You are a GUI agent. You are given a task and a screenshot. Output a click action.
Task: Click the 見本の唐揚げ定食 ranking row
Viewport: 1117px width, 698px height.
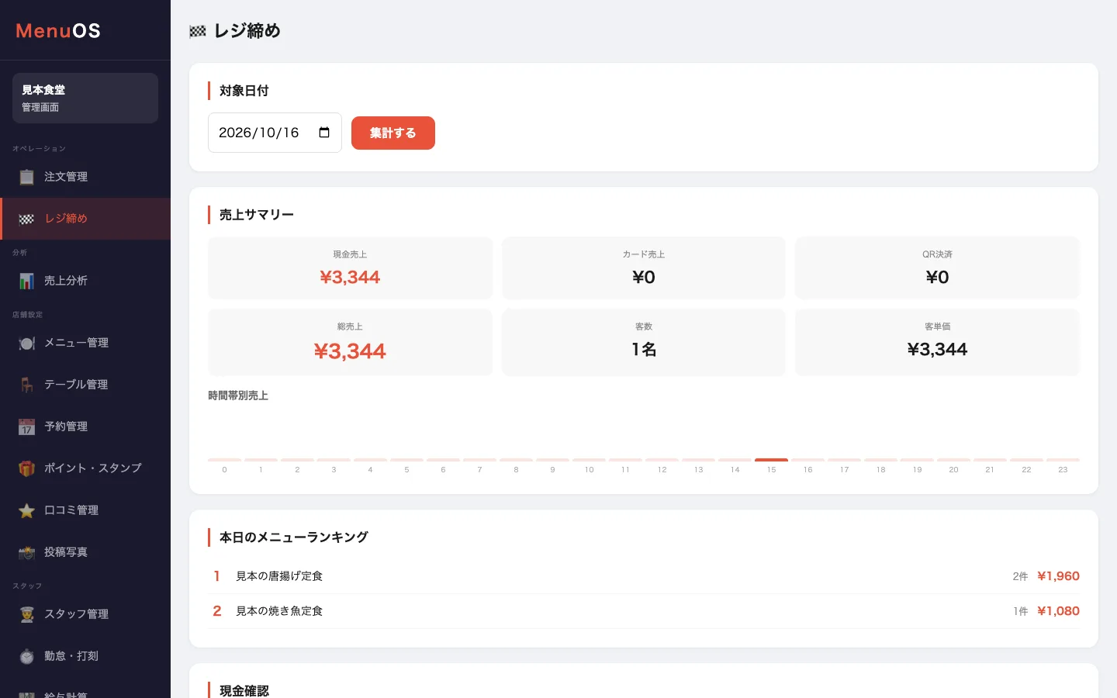(644, 576)
